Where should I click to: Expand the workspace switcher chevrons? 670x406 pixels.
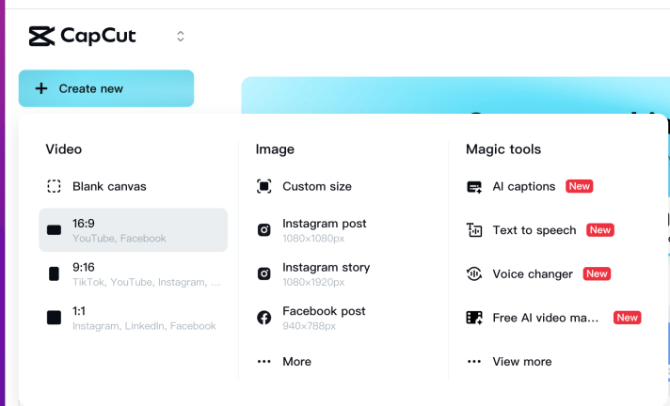[x=181, y=37]
